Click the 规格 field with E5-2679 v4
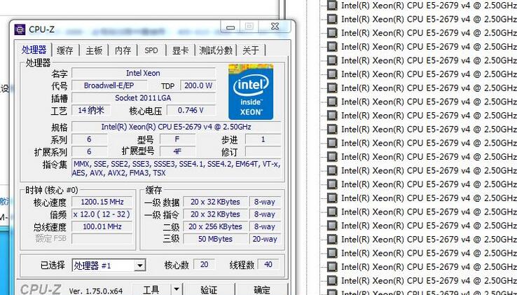517x295 pixels. [176, 127]
